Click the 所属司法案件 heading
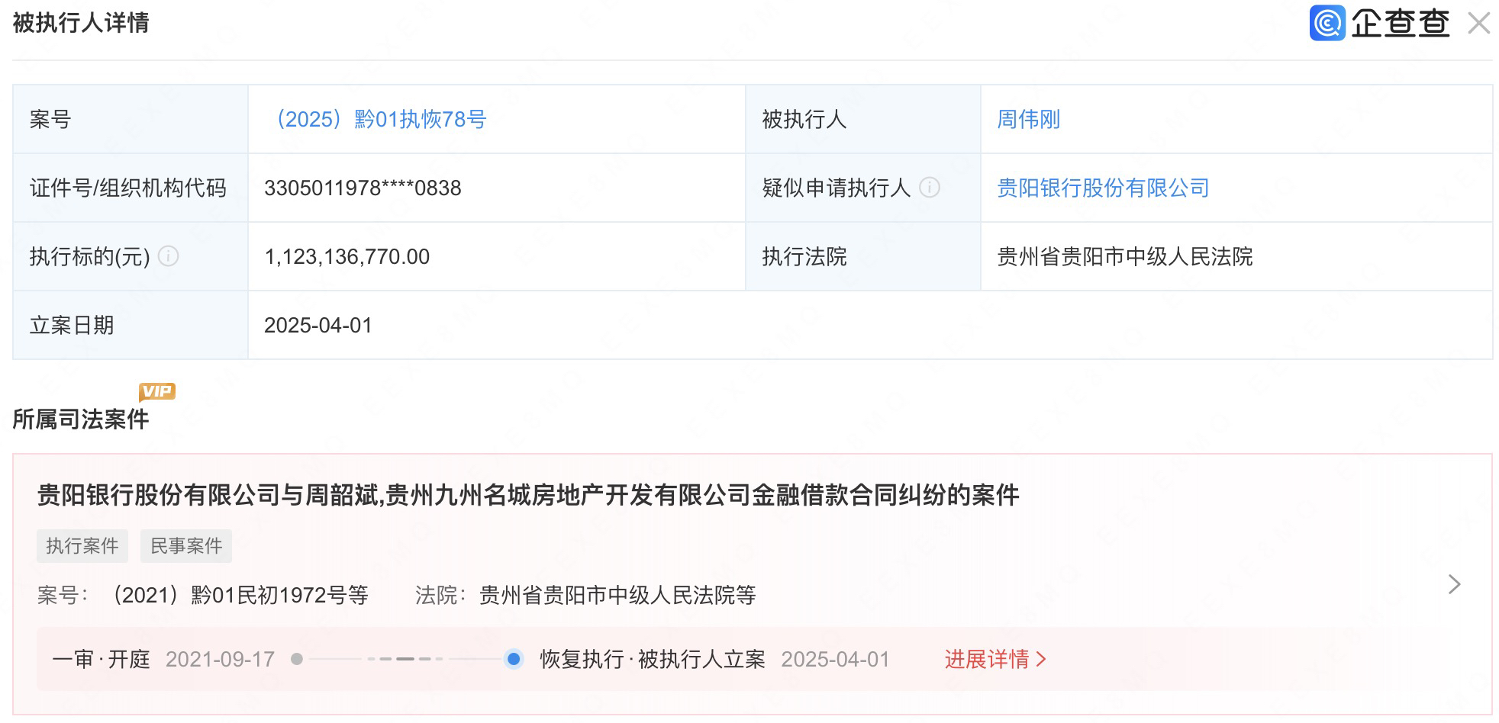 (81, 419)
